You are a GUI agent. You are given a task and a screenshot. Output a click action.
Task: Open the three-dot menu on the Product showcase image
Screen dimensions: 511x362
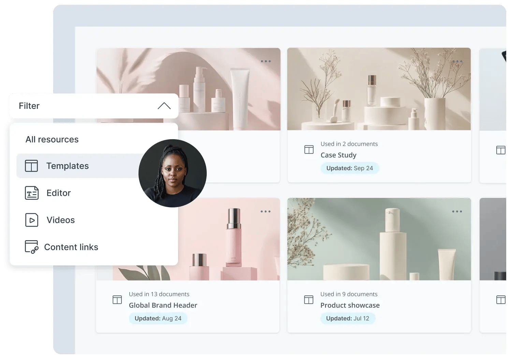click(x=457, y=211)
